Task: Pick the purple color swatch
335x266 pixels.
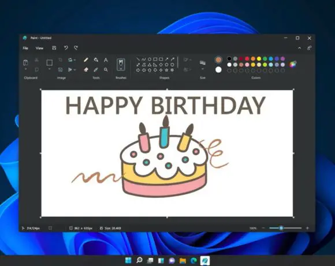Action: [x=282, y=58]
